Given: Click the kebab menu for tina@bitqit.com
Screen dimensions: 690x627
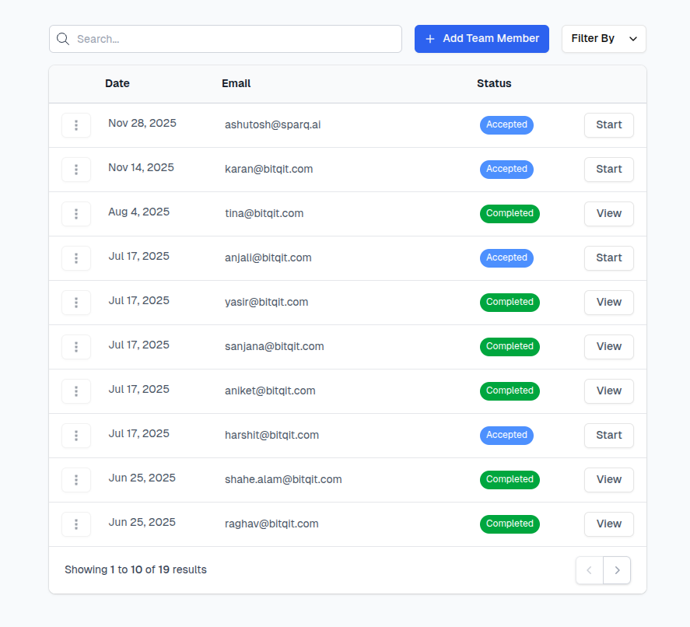Looking at the screenshot, I should 75,214.
